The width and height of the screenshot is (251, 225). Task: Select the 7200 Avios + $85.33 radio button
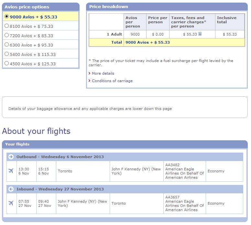(6, 35)
